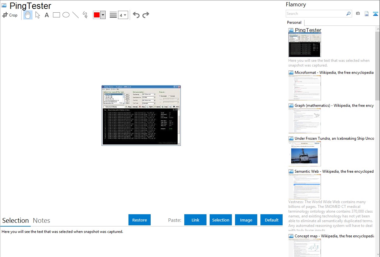This screenshot has width=380, height=257.
Task: Click the icon beside Graph (mathematics) entry
Action: [x=291, y=106]
